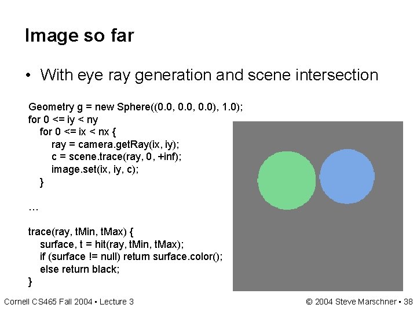The width and height of the screenshot is (417, 312).
Task: Click the green circle in the rendered image
Action: pyautogui.click(x=287, y=180)
